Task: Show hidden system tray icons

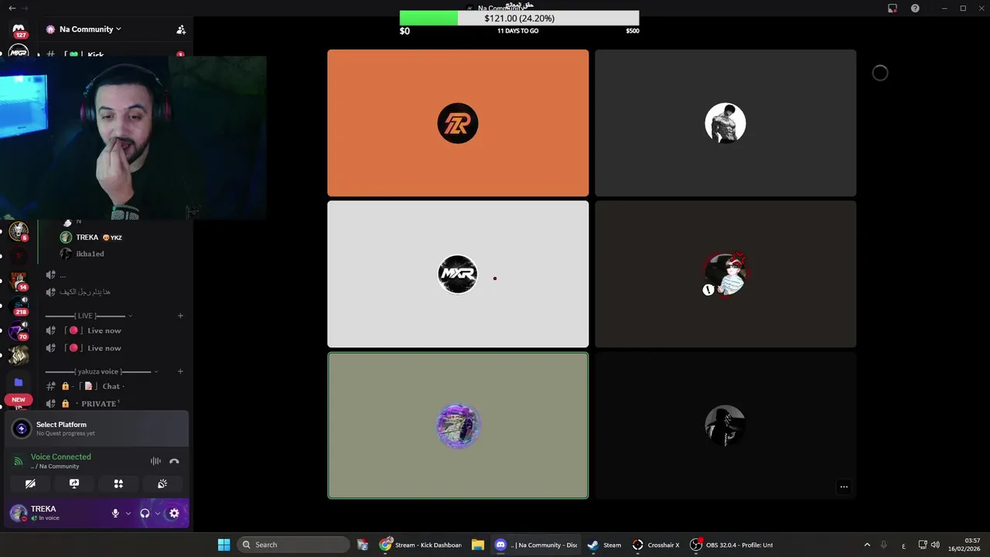Action: (x=867, y=545)
